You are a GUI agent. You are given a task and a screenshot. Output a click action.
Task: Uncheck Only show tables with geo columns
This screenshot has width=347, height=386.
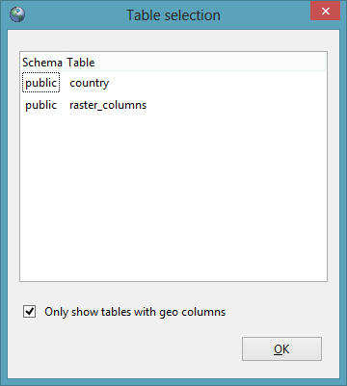pyautogui.click(x=30, y=312)
